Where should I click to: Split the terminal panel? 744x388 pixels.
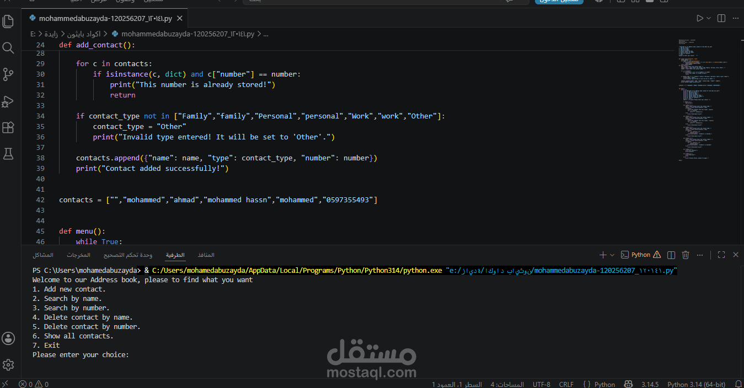click(671, 255)
